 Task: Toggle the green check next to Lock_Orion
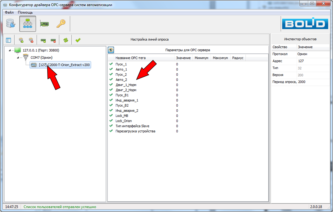click(x=111, y=121)
